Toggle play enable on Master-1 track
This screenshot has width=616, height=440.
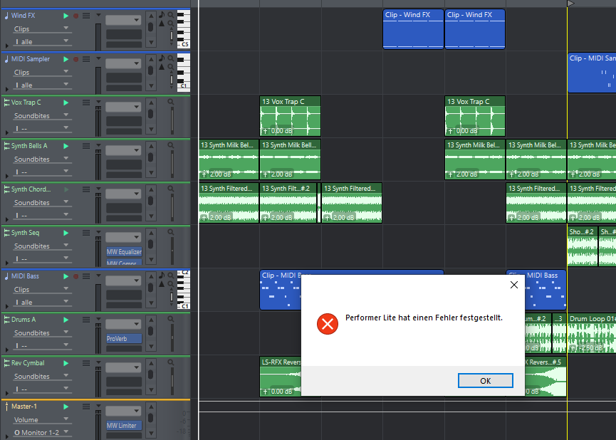pos(66,407)
